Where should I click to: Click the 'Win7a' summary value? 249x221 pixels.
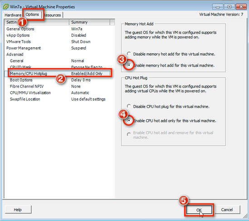click(x=77, y=29)
